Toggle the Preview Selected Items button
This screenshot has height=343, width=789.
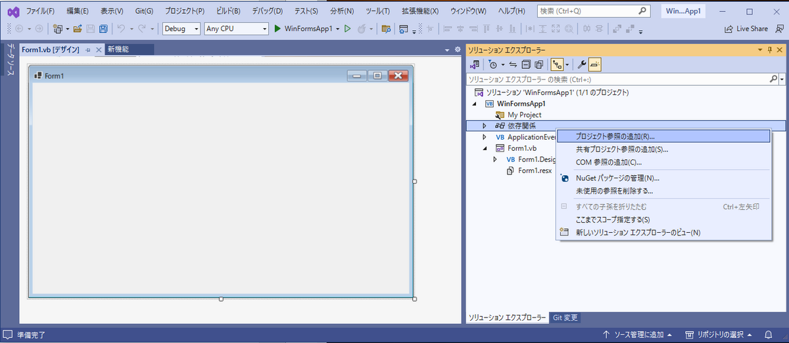tap(594, 64)
